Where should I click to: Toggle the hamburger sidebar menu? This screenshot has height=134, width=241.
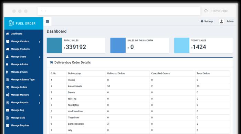pyautogui.click(x=48, y=21)
